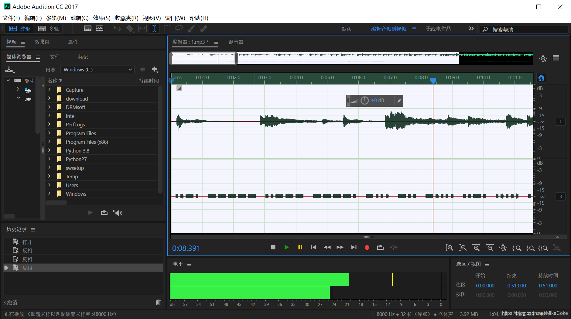Select the DRMsoft folder row
The height and width of the screenshot is (319, 571).
[x=102, y=107]
